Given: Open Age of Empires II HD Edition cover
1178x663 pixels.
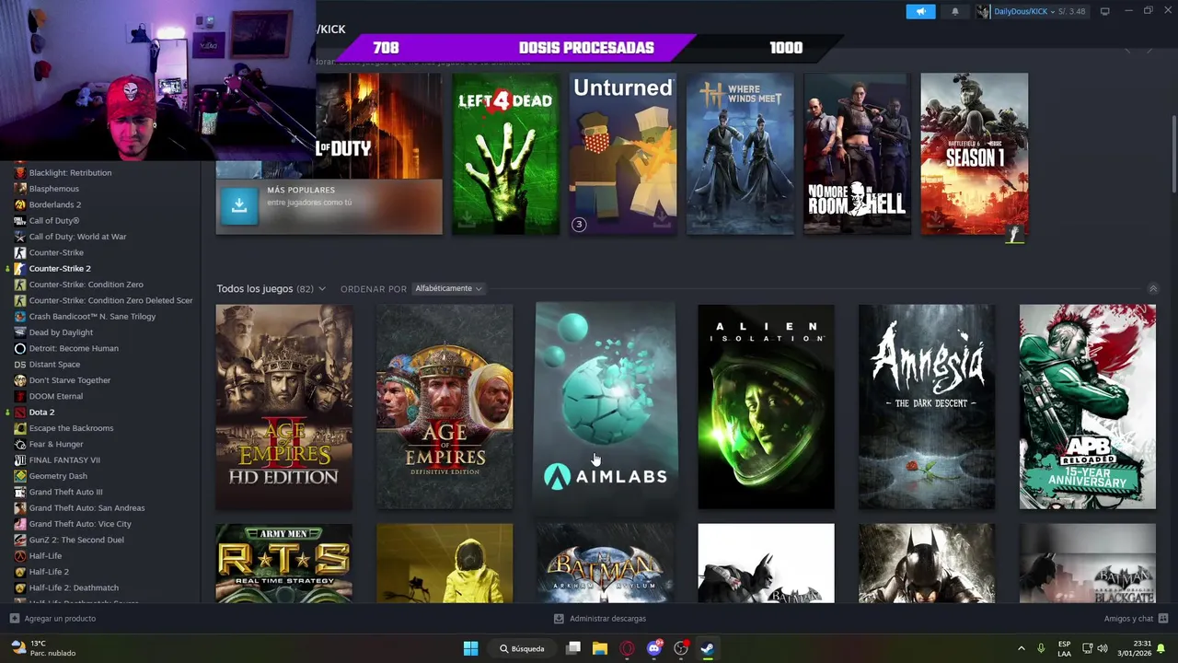Looking at the screenshot, I should tap(283, 407).
